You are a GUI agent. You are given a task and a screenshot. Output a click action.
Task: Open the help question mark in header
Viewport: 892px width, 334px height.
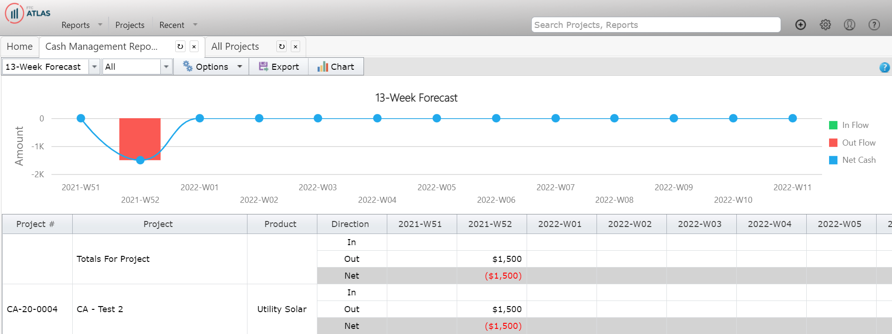point(874,25)
